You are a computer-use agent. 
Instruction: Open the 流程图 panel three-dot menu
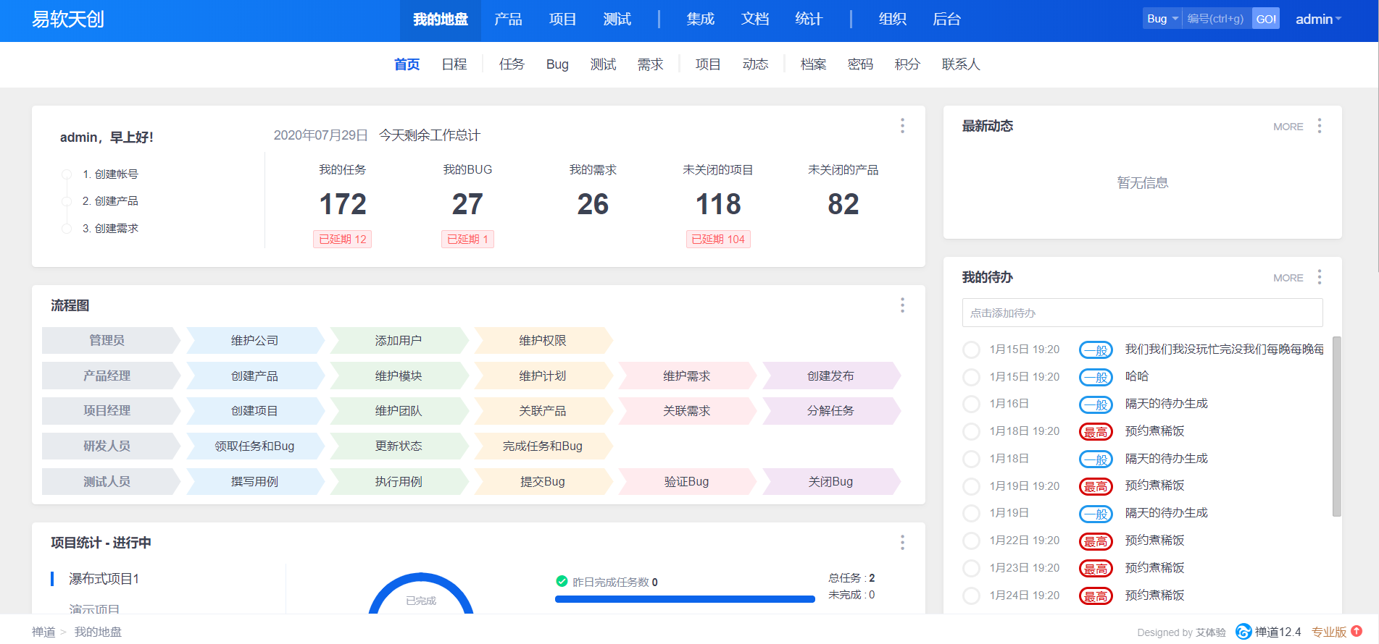point(902,305)
